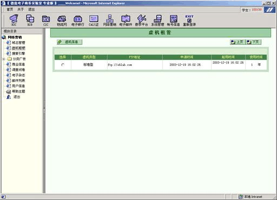Image resolution: width=277 pixels, height=200 pixels.
Task: Click the 1 年 usage duration cell
Action: [256, 65]
